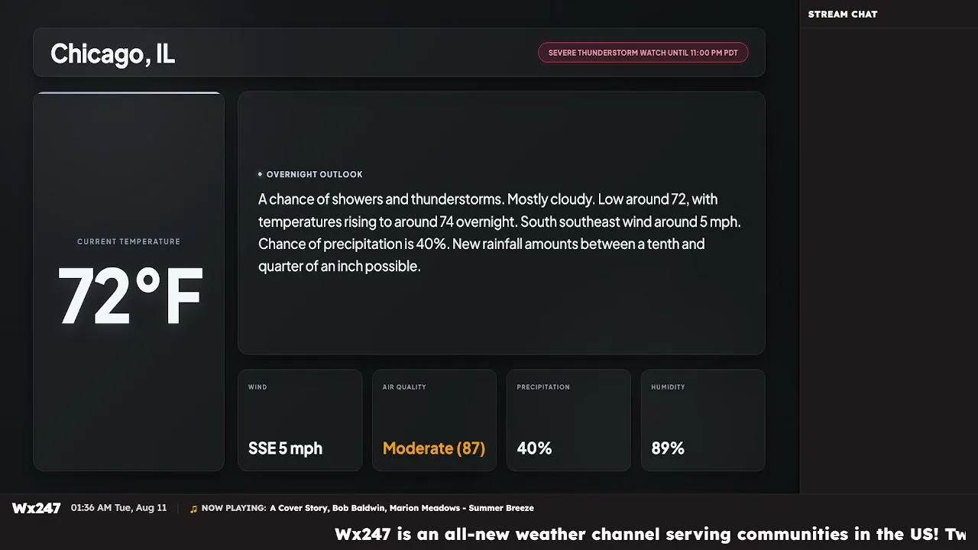Click the Current Temperature label
The width and height of the screenshot is (978, 550).
click(128, 241)
